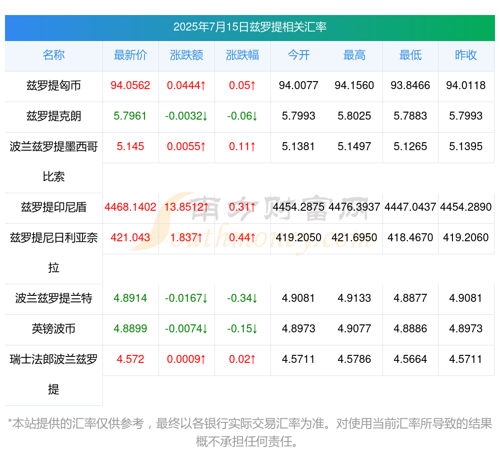Image resolution: width=500 pixels, height=457 pixels.
Task: Click latest price 421.043
Action: coord(130,237)
